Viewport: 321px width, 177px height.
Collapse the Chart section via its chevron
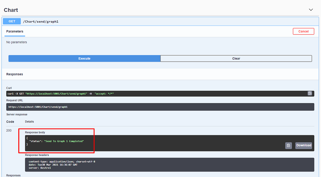pos(311,10)
